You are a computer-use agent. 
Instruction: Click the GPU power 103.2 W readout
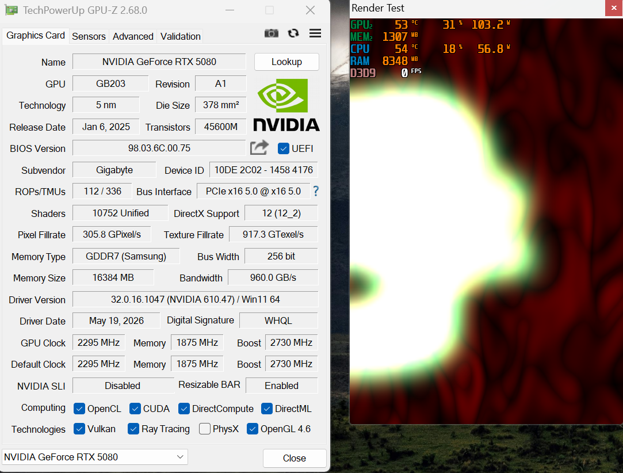pyautogui.click(x=491, y=25)
